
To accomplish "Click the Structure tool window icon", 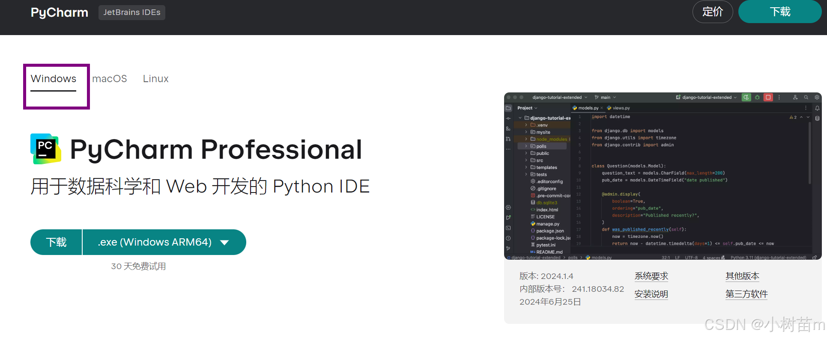I will point(508,129).
